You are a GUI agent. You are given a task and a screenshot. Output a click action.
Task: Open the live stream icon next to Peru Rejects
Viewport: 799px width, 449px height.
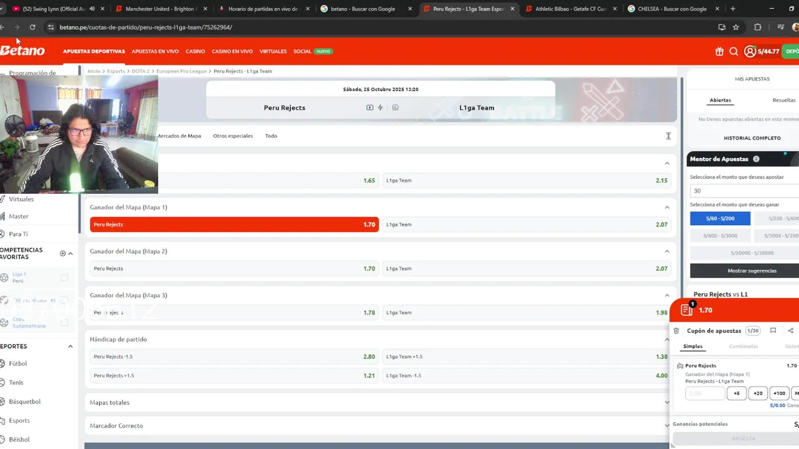tap(370, 108)
